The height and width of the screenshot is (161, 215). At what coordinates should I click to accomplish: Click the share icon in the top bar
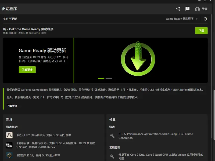(178, 9)
